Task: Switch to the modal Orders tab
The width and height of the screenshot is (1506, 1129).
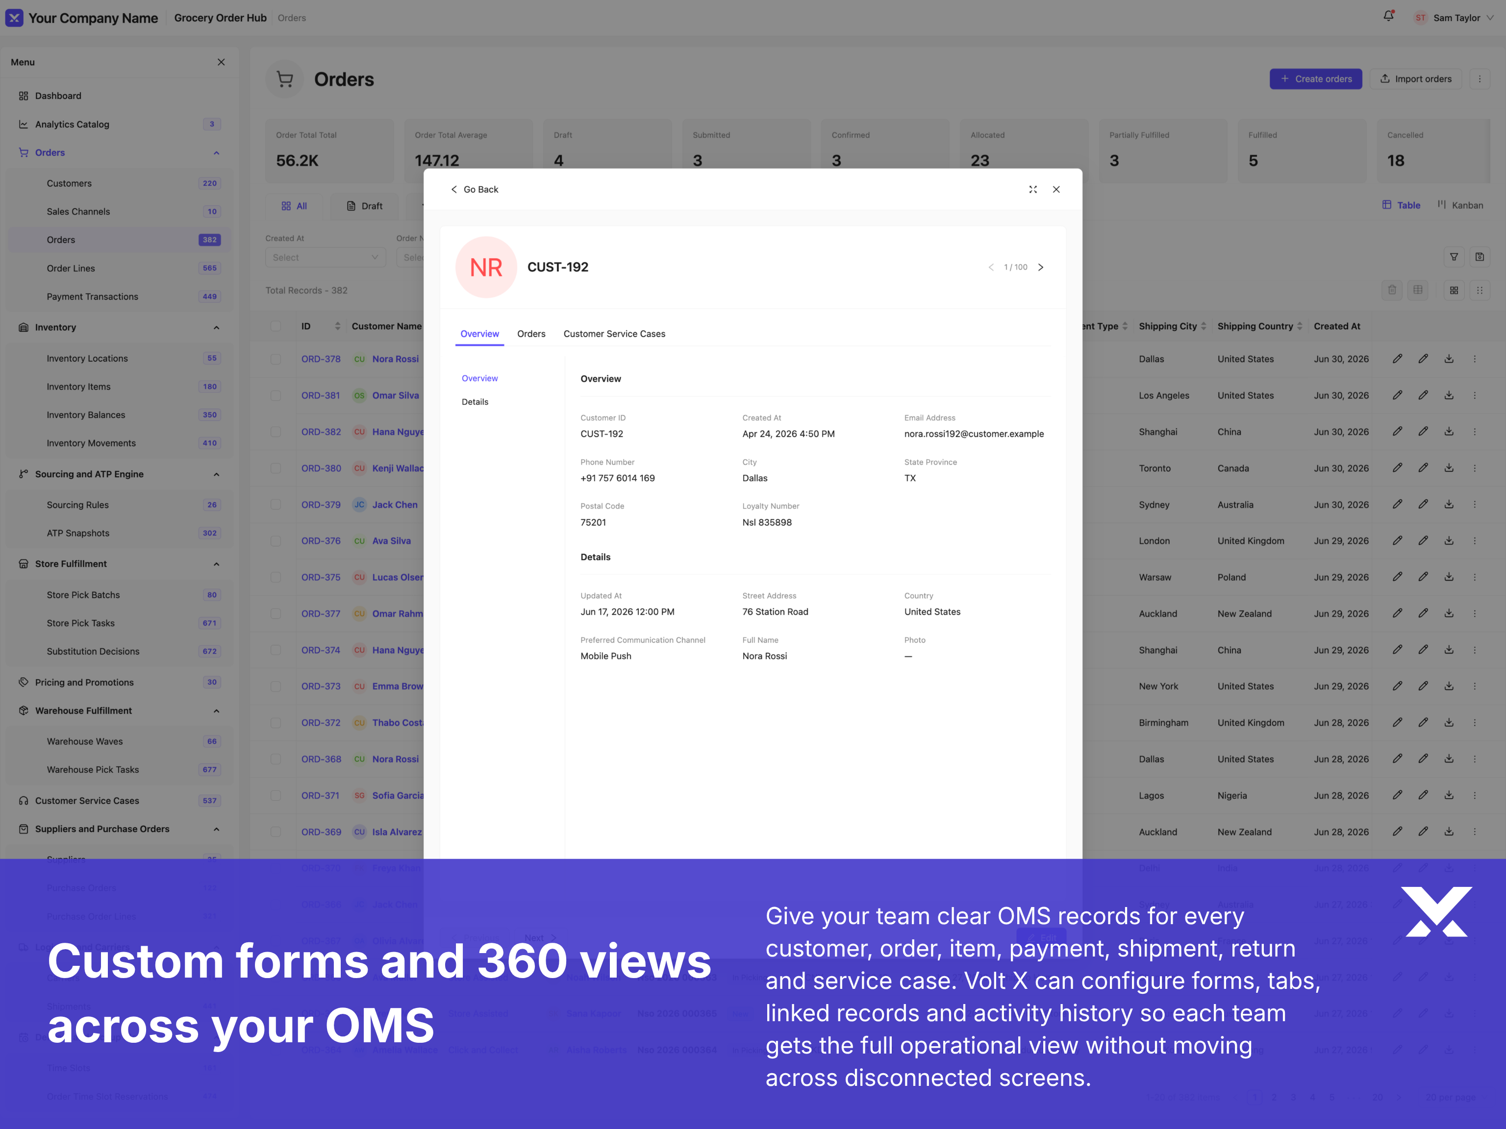Action: point(531,334)
